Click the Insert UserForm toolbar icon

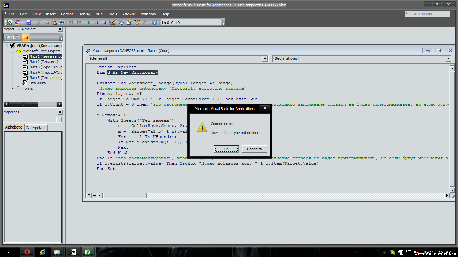pyautogui.click(x=17, y=22)
